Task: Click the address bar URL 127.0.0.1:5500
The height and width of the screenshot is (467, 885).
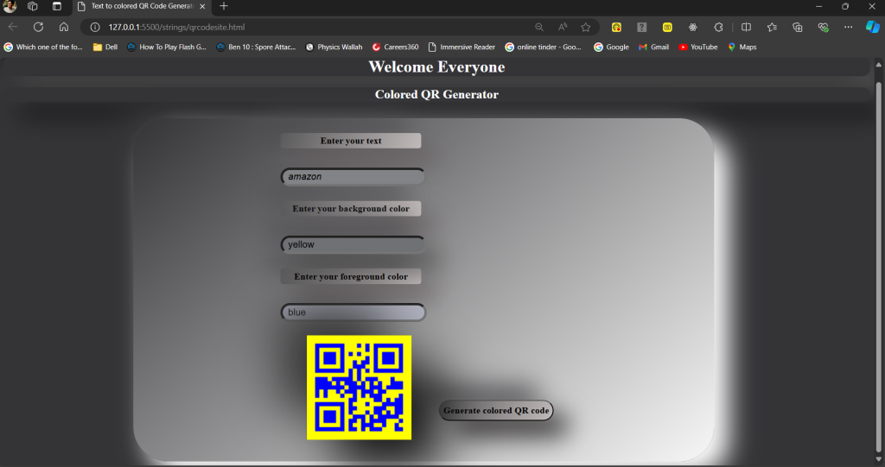Action: [176, 27]
